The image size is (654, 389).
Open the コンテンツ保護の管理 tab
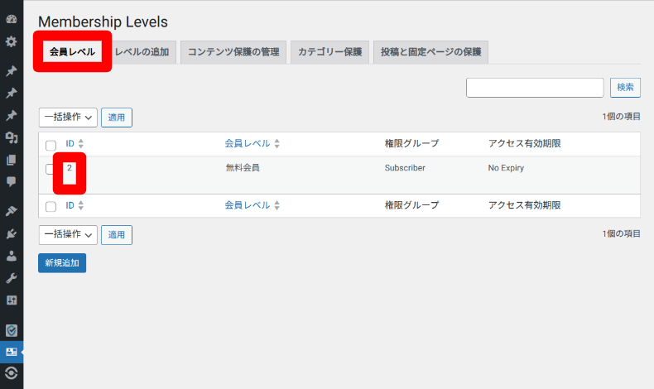click(233, 52)
